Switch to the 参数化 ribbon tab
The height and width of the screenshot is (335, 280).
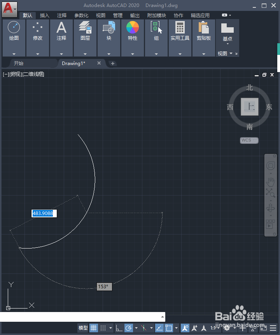click(81, 15)
